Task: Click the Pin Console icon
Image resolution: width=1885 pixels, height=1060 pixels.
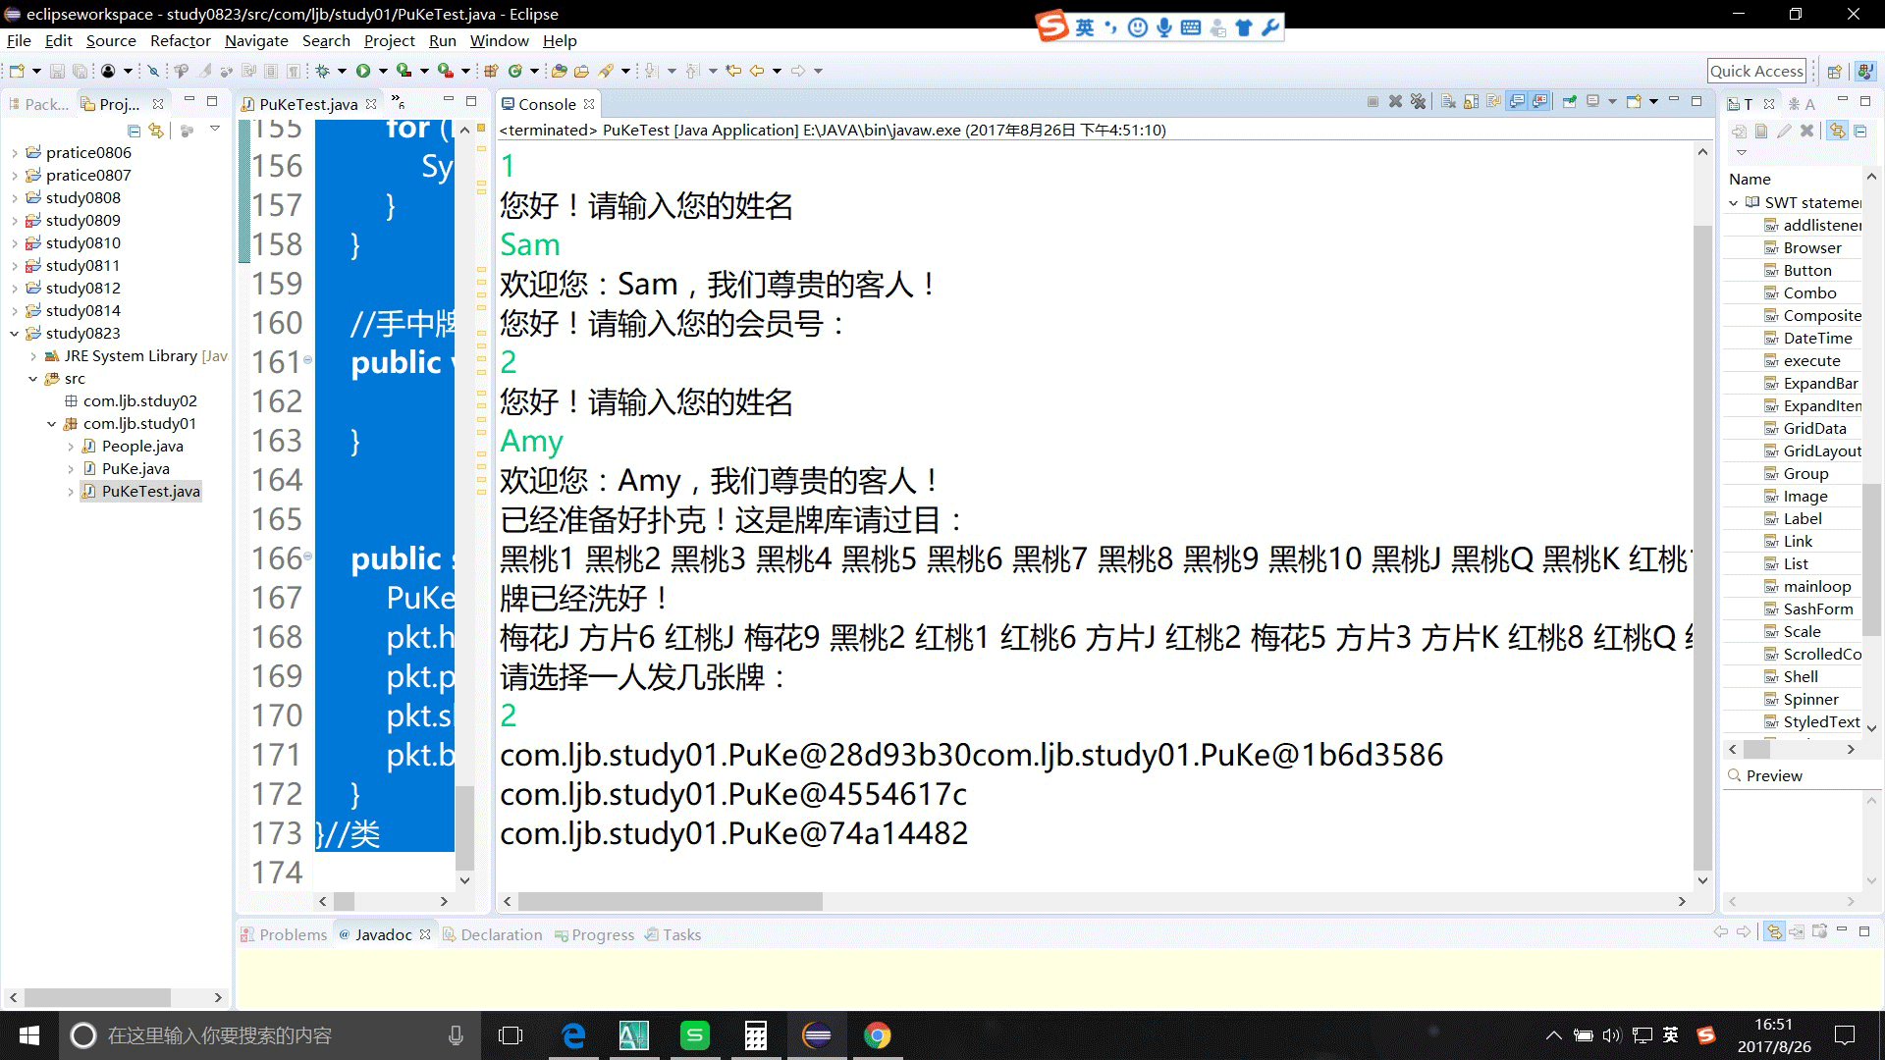Action: (1569, 102)
